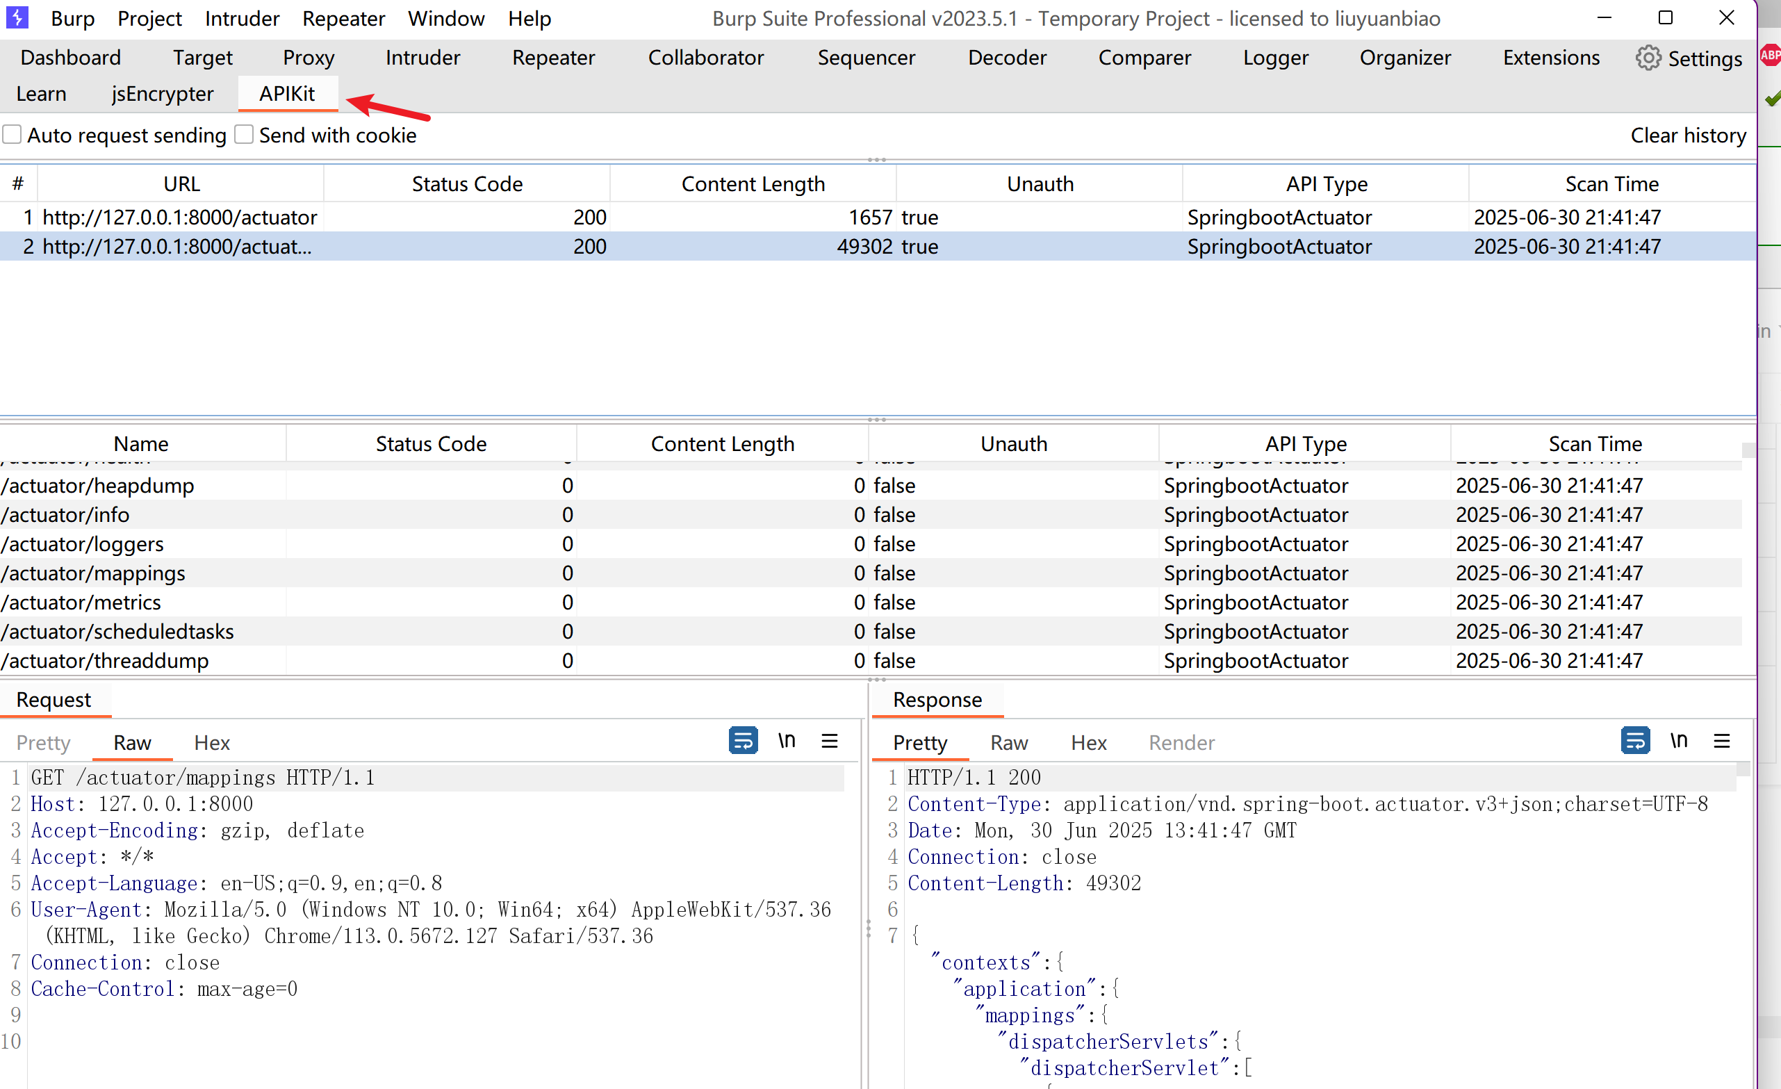
Task: Sort upper table by Content Length header
Action: pos(753,183)
